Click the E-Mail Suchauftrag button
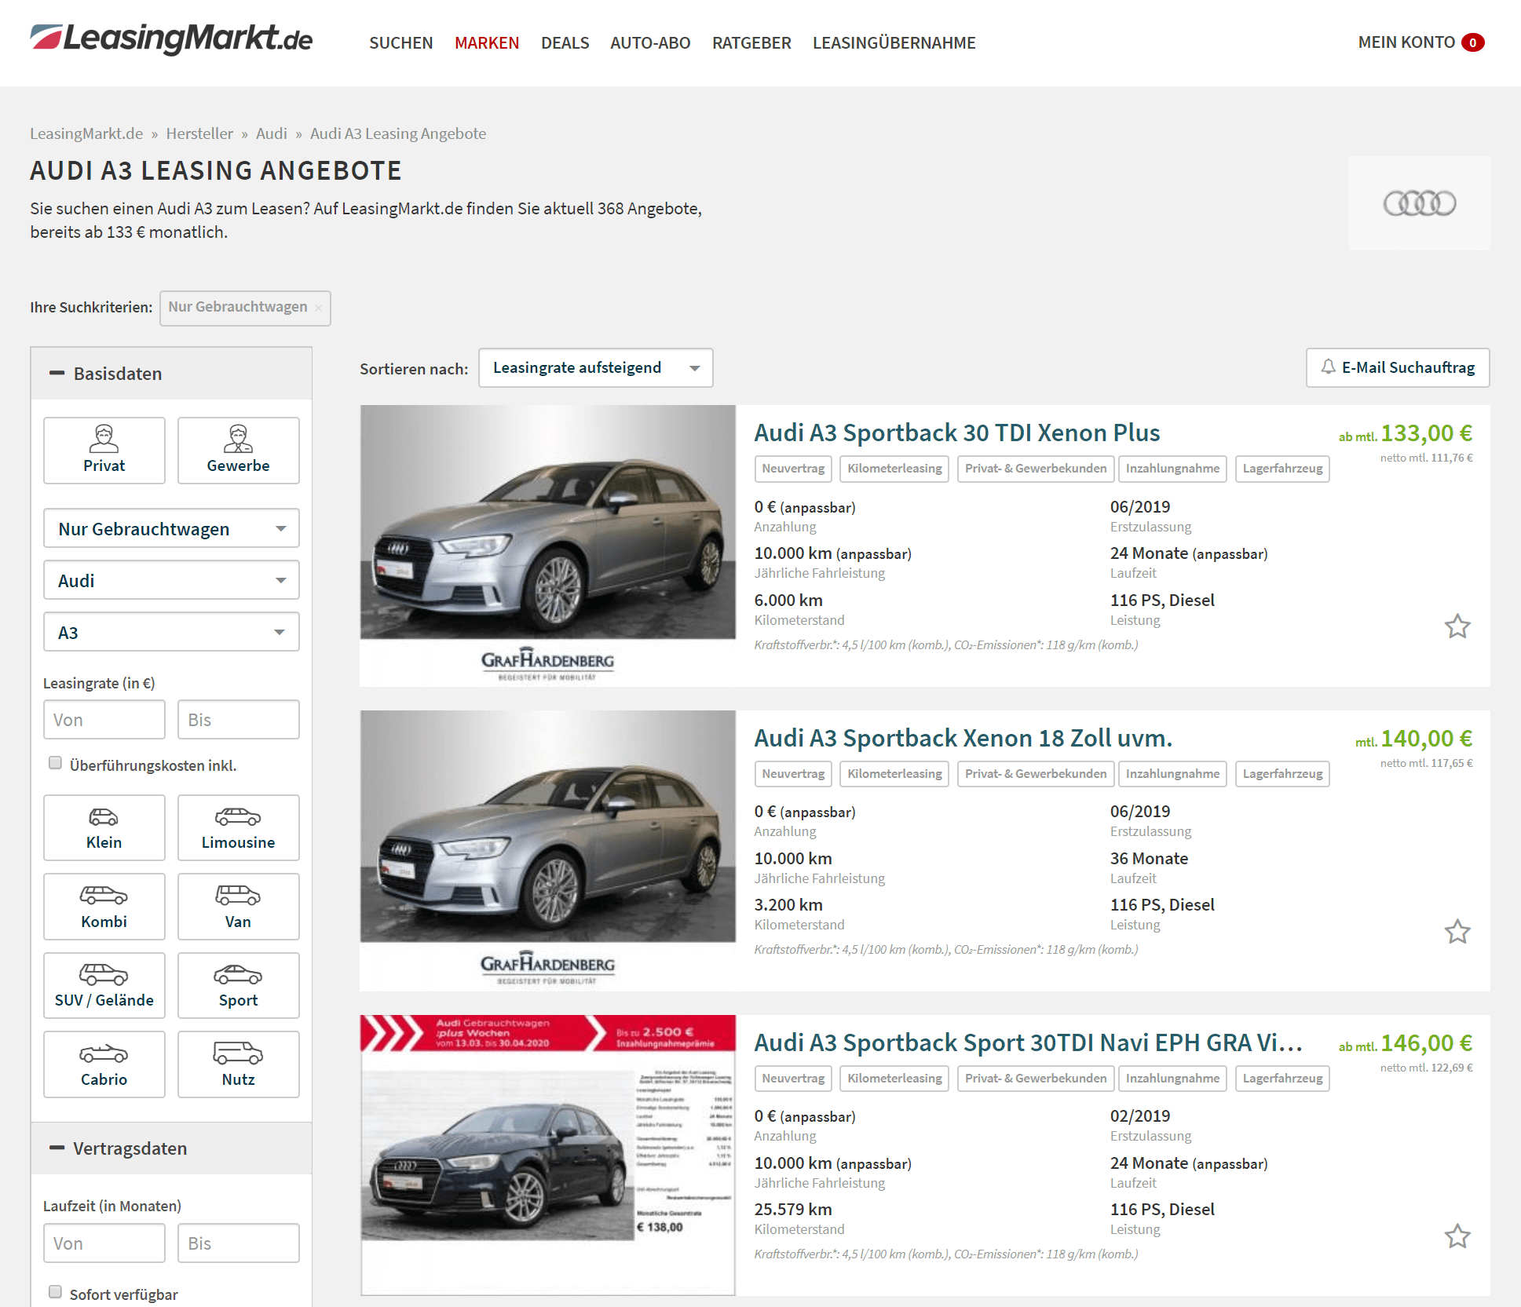This screenshot has height=1307, width=1521. click(1398, 368)
